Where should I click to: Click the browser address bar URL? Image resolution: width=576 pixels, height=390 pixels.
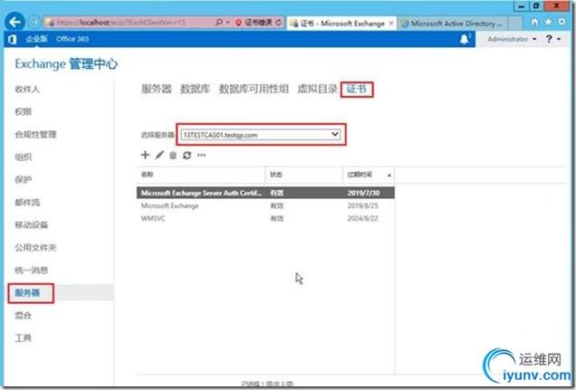pyautogui.click(x=121, y=23)
